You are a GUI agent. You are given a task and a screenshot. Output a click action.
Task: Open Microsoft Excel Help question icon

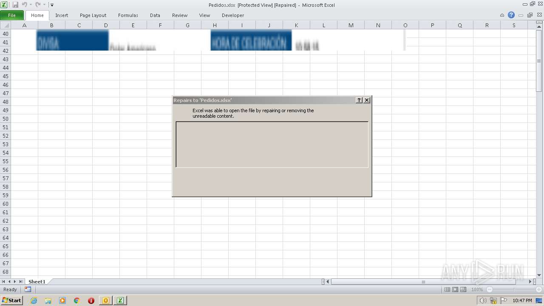point(511,15)
